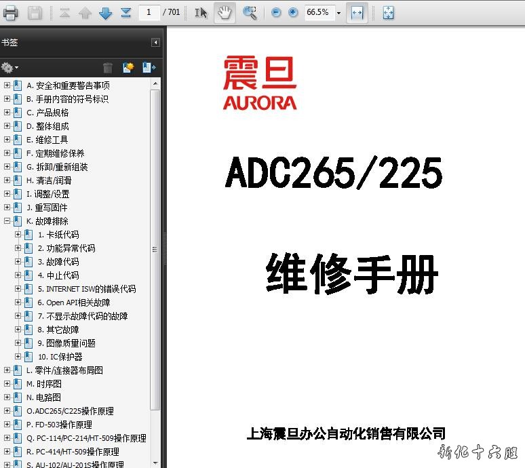Click the Zoom In plus button

click(x=293, y=12)
